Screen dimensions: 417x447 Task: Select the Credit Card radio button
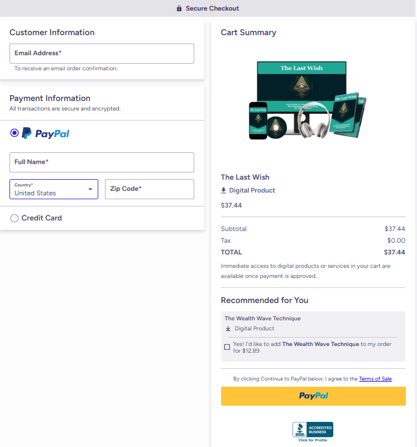[14, 218]
